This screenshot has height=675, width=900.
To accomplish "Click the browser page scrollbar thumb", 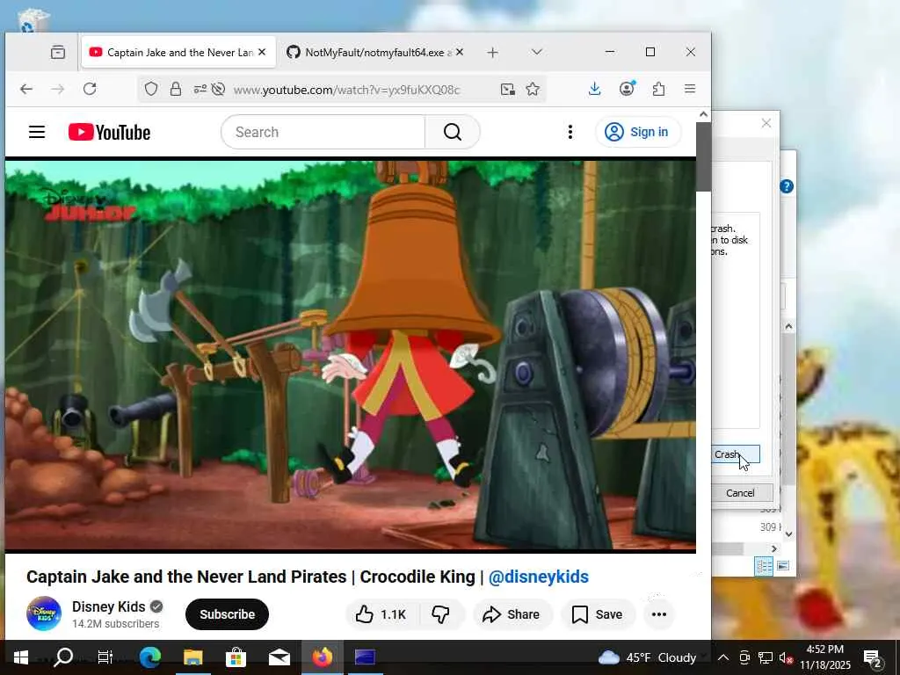I will (x=703, y=156).
